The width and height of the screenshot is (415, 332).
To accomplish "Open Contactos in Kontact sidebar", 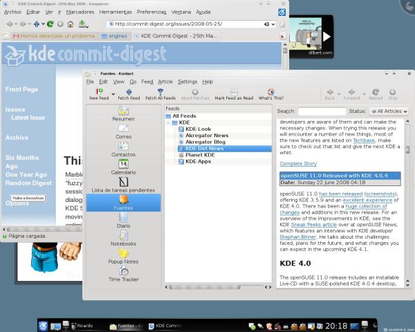I will pos(123,149).
